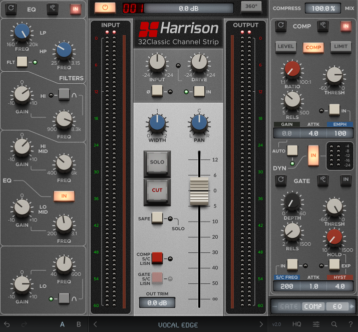The width and height of the screenshot is (358, 332).
Task: Click the EQ block in routing order
Action: 337,306
